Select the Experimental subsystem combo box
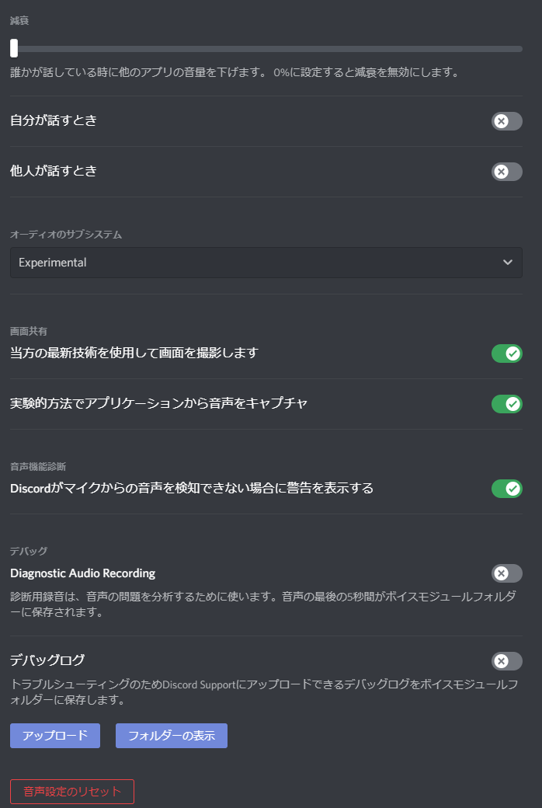 [x=266, y=262]
